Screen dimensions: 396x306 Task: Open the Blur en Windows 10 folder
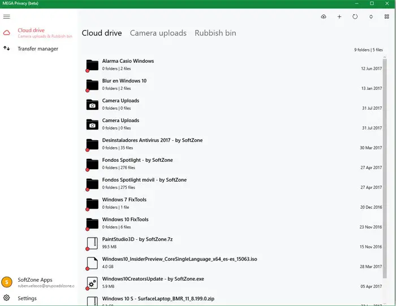point(124,81)
